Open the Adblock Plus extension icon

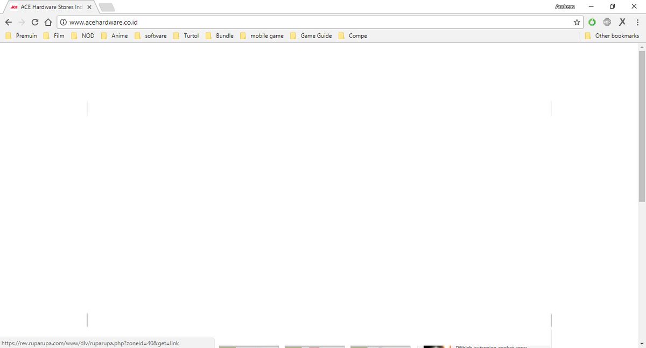click(607, 22)
